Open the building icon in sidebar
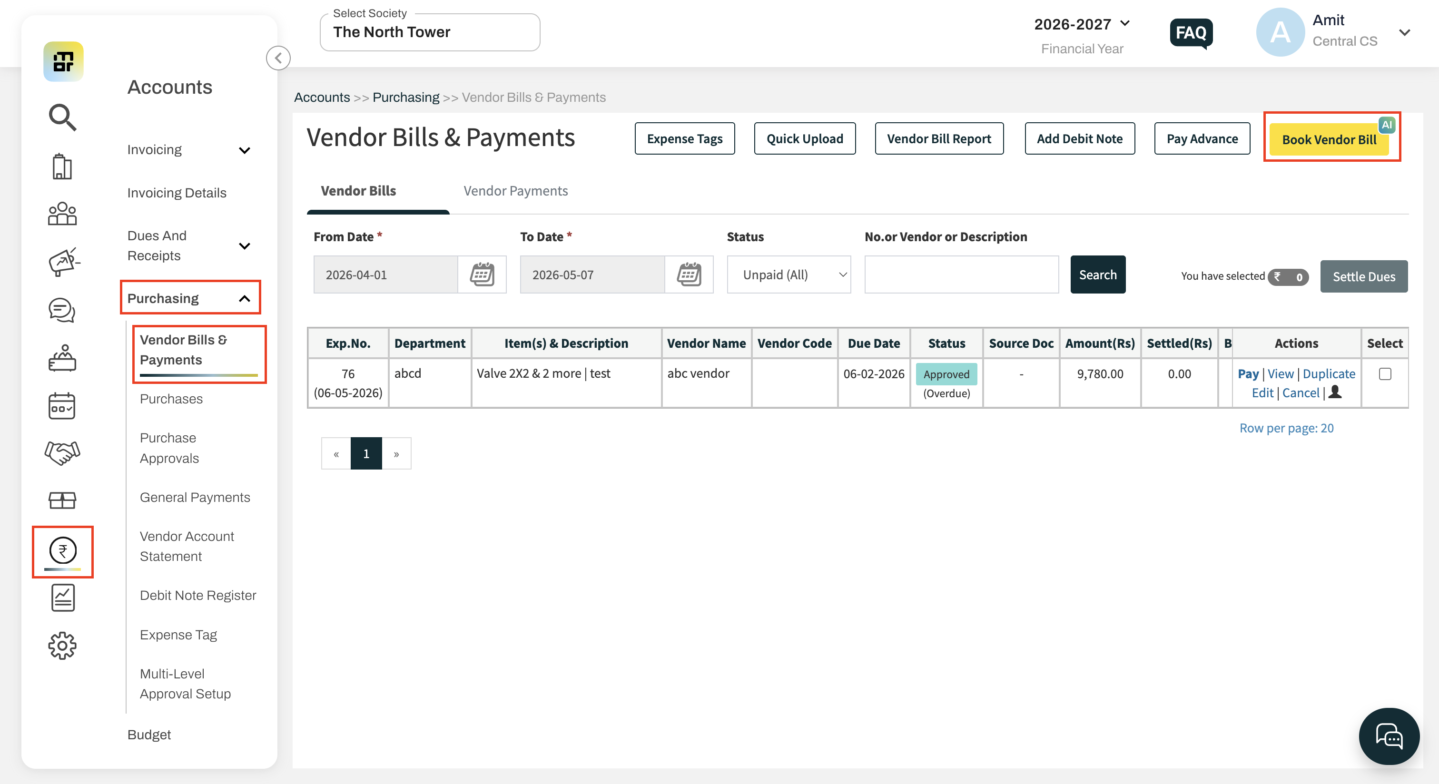The height and width of the screenshot is (784, 1439). click(x=62, y=166)
